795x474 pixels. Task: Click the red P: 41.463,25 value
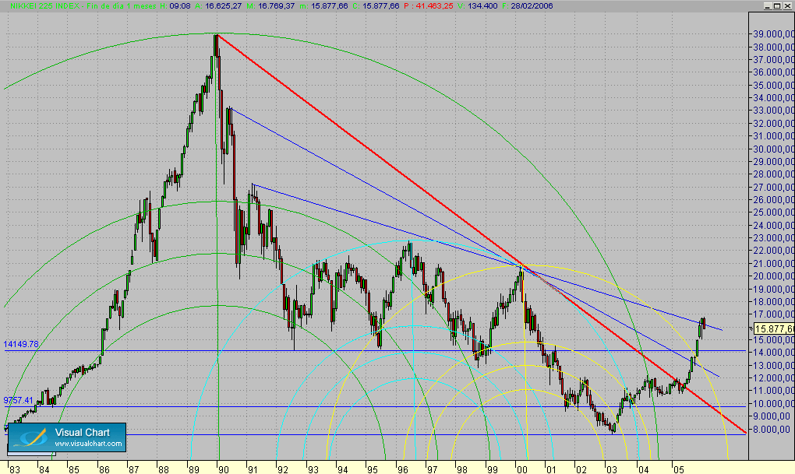pyautogui.click(x=429, y=6)
